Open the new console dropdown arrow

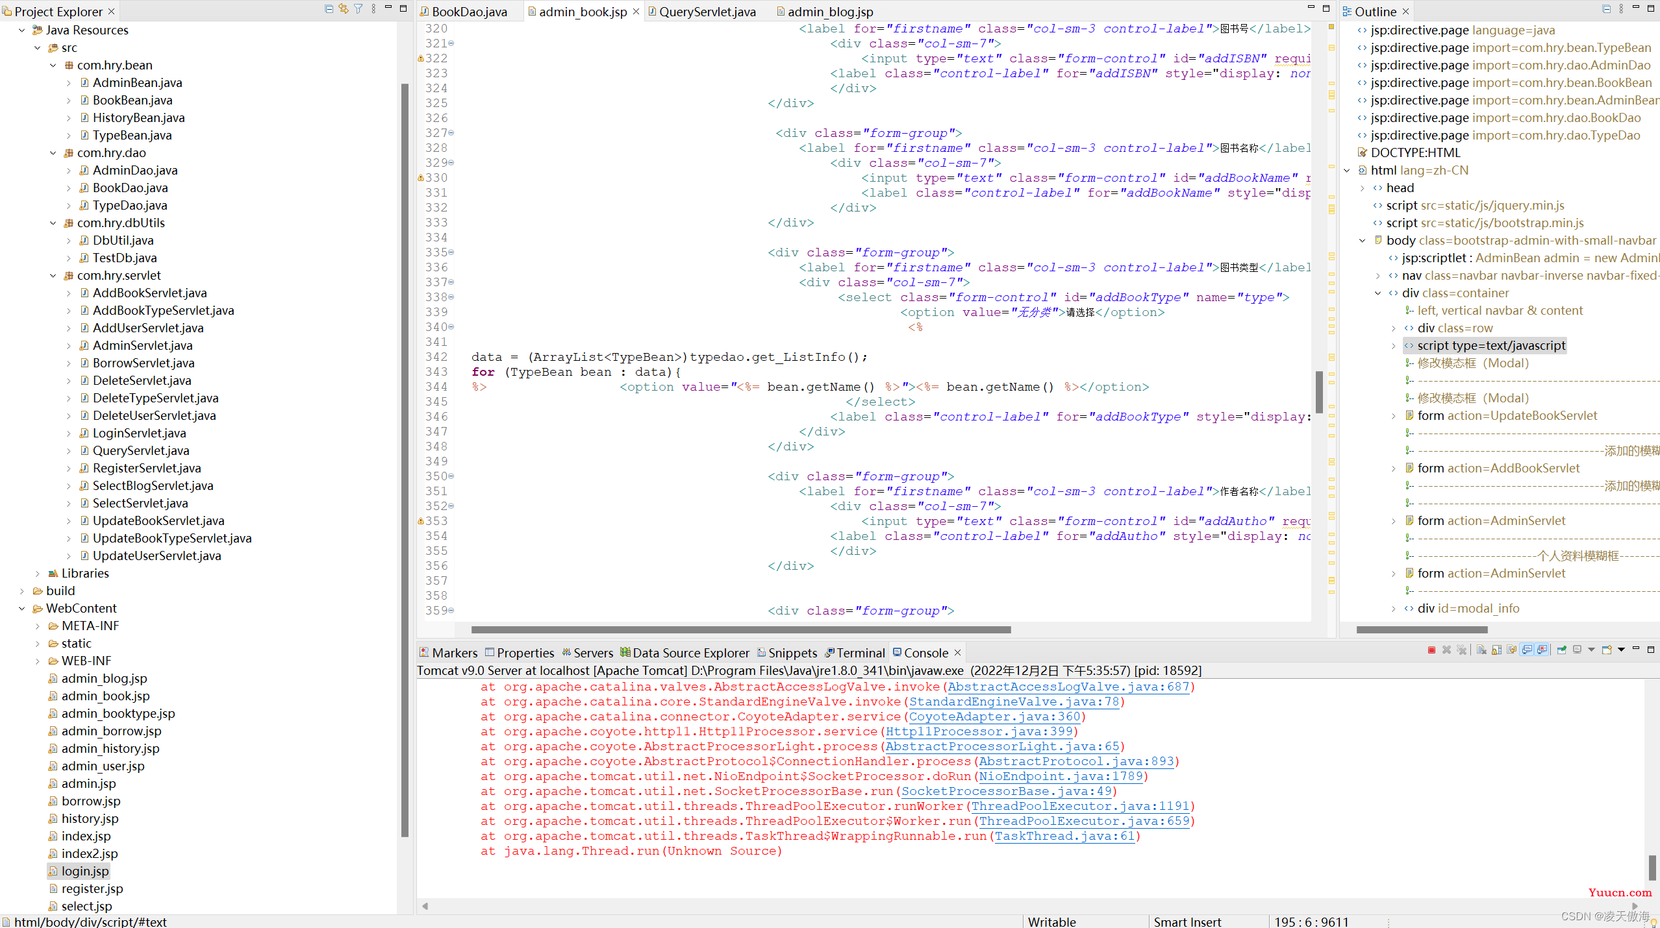coord(1621,650)
